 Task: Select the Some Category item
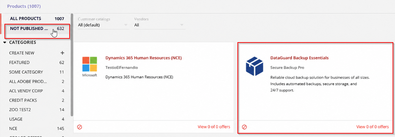37,72
